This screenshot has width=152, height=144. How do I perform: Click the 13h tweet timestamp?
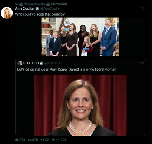143,8
